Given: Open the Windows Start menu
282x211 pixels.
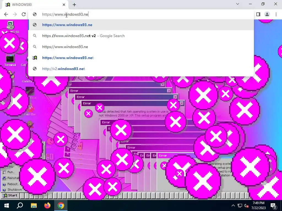Looking at the screenshot, I should (x=7, y=206).
